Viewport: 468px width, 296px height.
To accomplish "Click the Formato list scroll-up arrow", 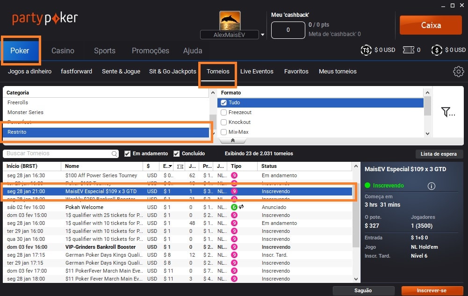I will pos(427,93).
